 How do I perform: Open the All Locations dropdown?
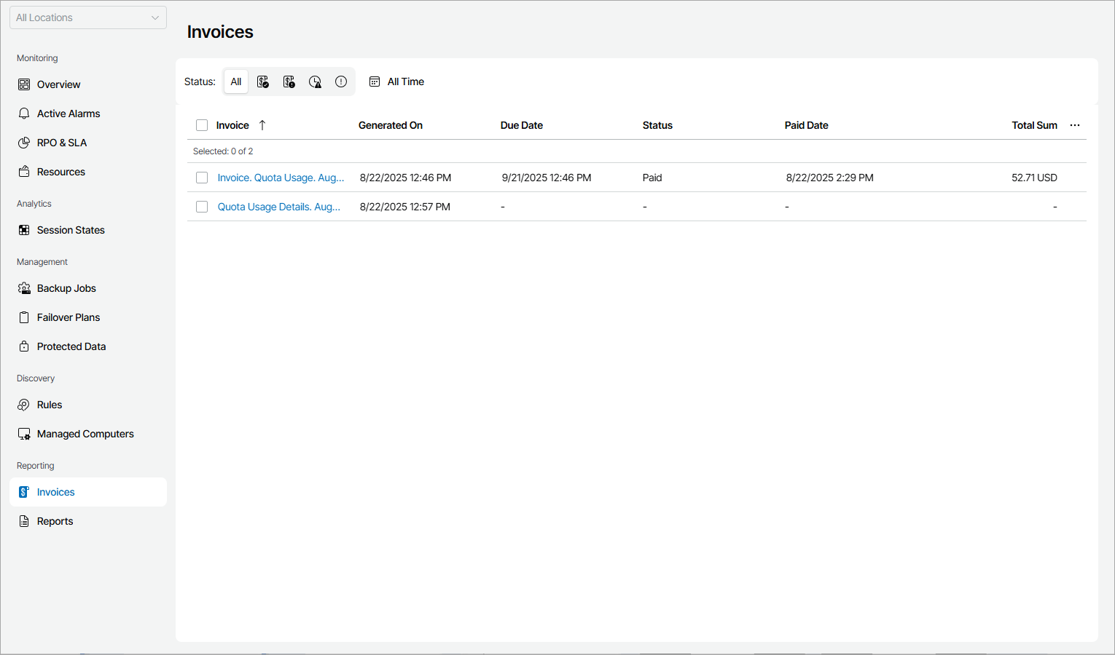87,17
